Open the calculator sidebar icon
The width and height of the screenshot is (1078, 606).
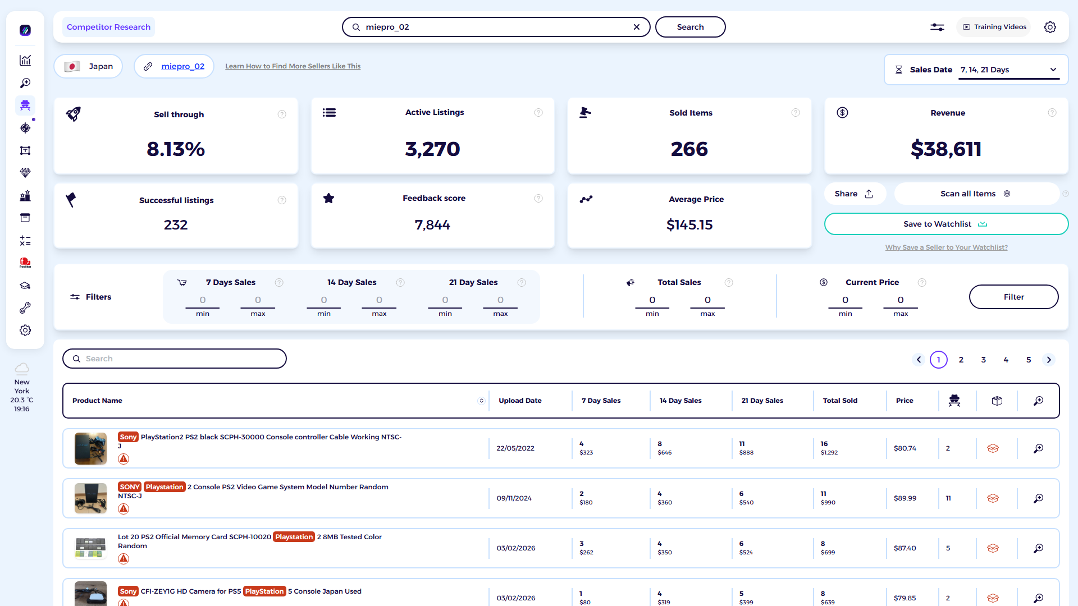point(25,241)
